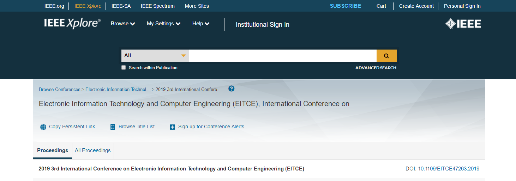
Task: Open IEEE-SA site link
Action: (x=121, y=6)
